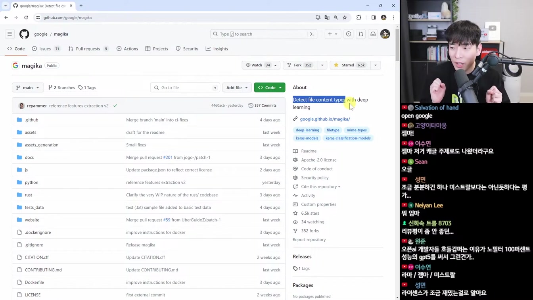Expand the Add file dropdown
The image size is (533, 300).
coord(237,88)
